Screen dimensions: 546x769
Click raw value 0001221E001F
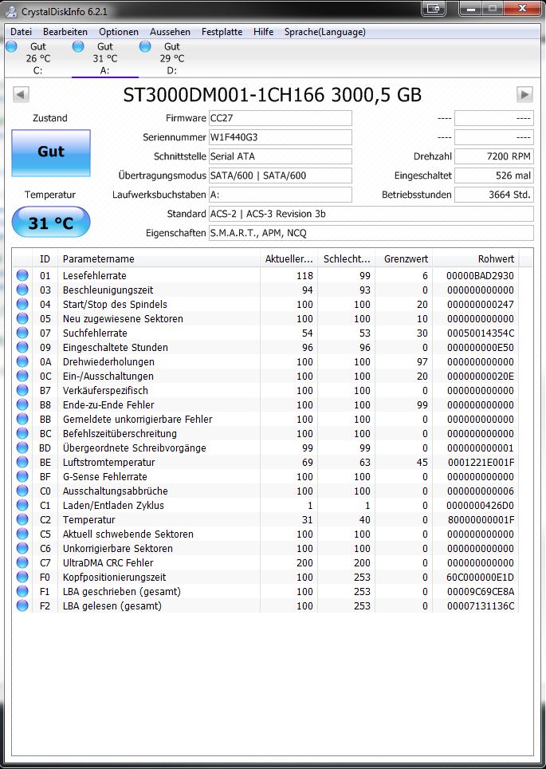[x=481, y=463]
